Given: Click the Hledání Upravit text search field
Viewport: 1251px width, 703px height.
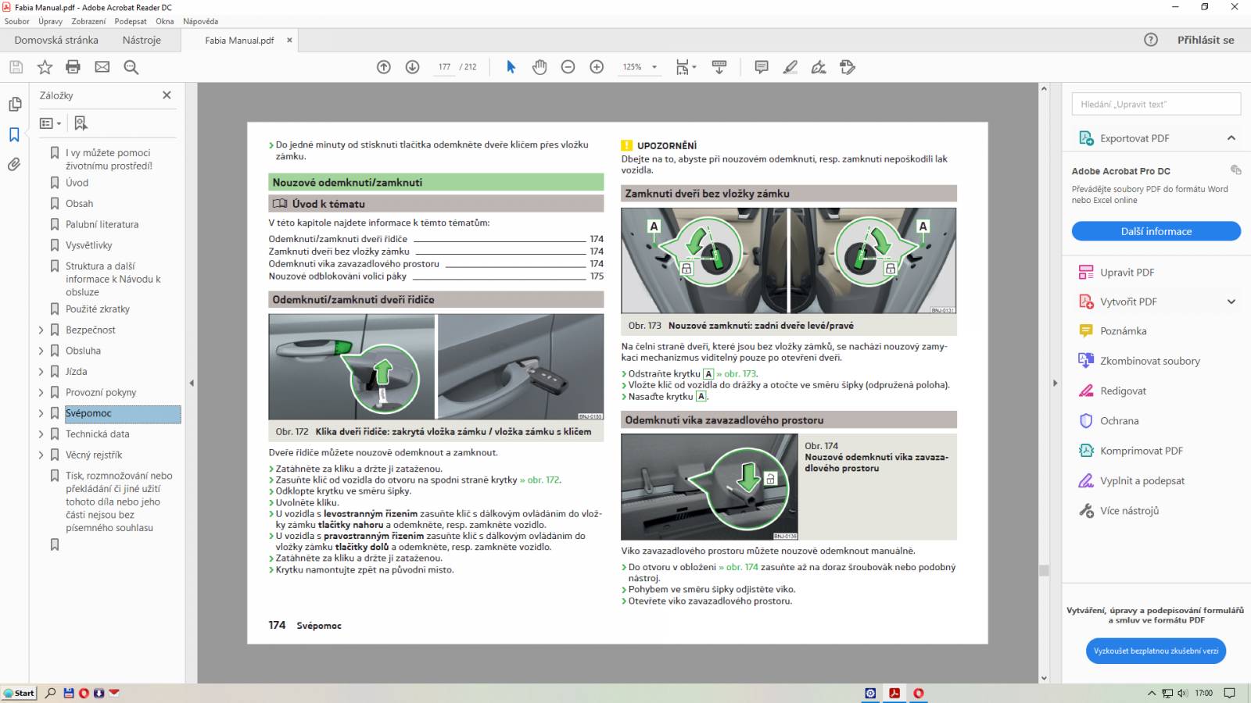Looking at the screenshot, I should pos(1156,104).
